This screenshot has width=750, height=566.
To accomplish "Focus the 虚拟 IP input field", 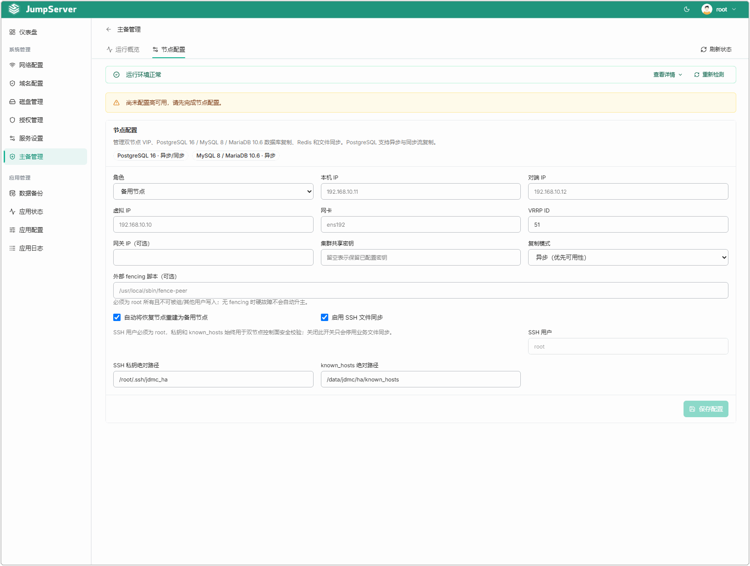I will point(213,224).
